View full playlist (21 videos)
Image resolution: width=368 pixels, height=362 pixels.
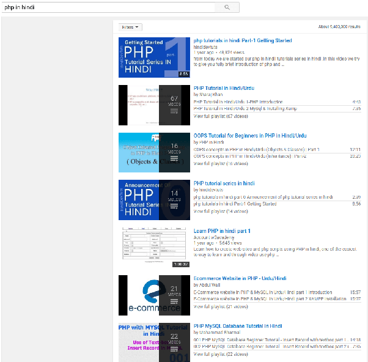[221, 306]
